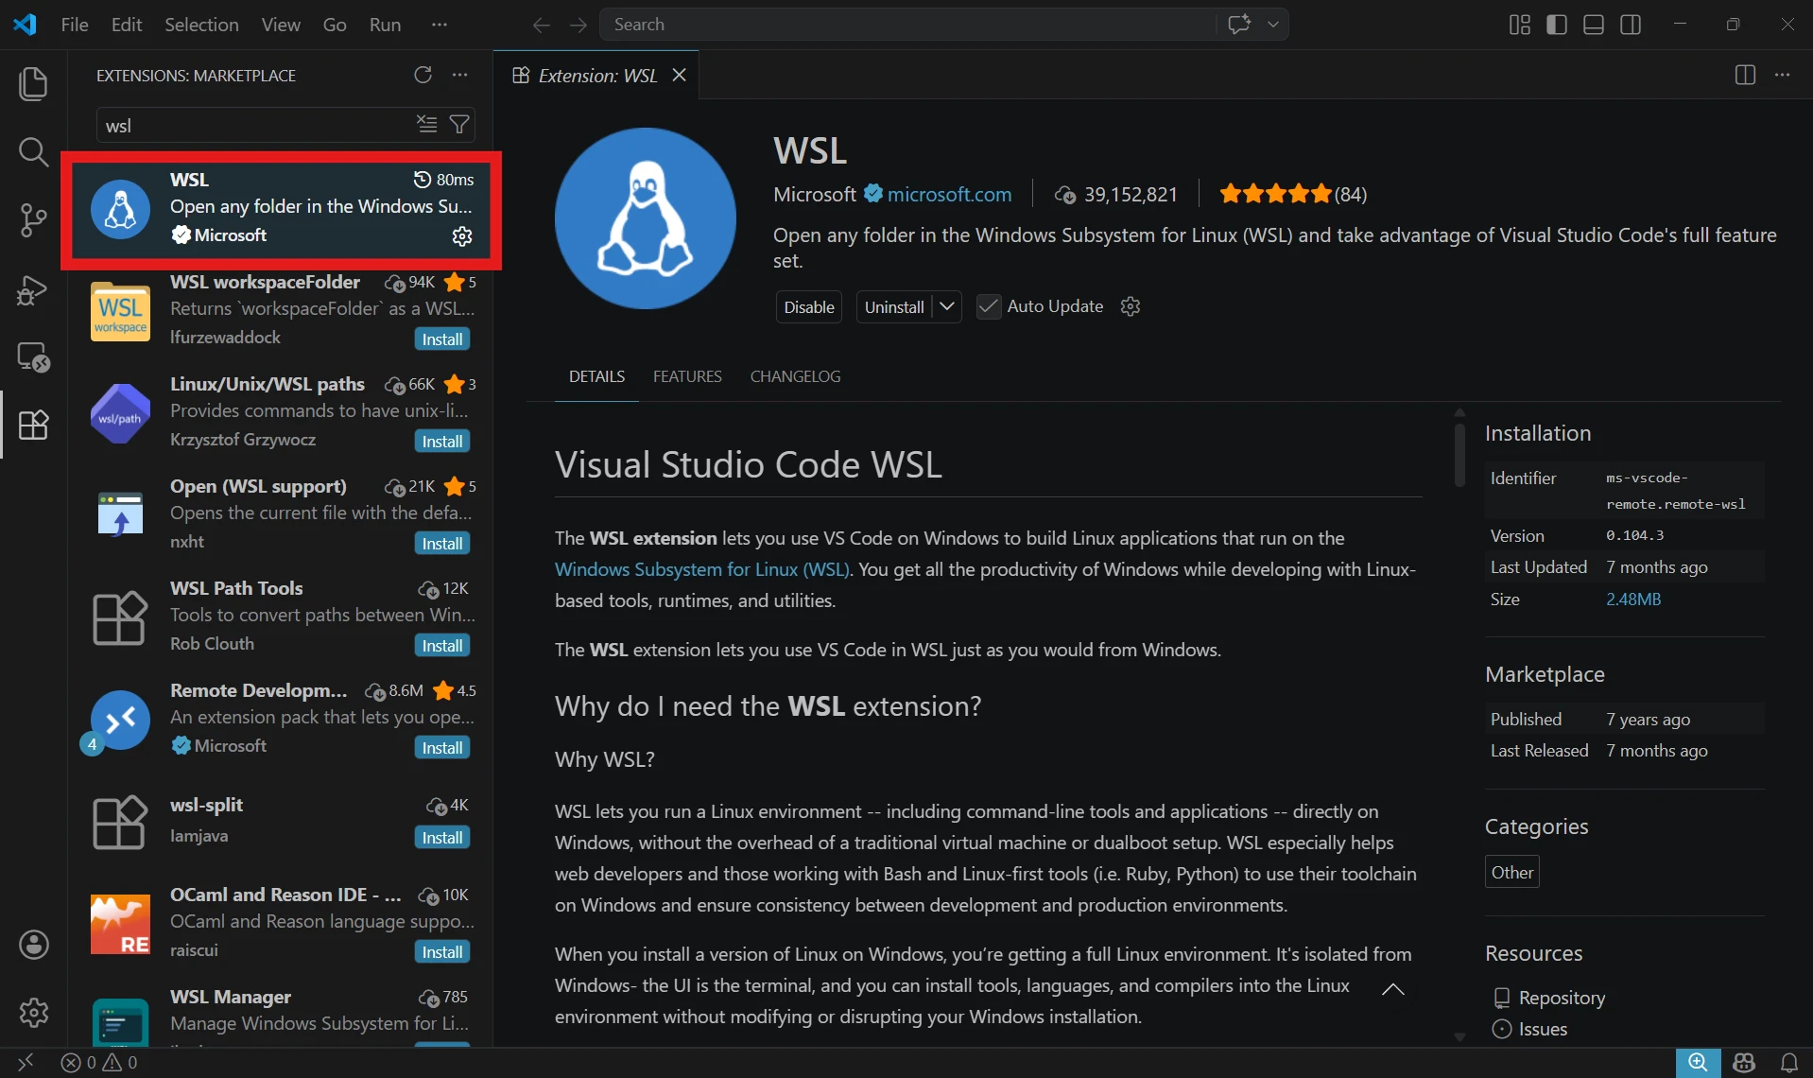Open the File menu
The image size is (1813, 1078).
tap(75, 25)
